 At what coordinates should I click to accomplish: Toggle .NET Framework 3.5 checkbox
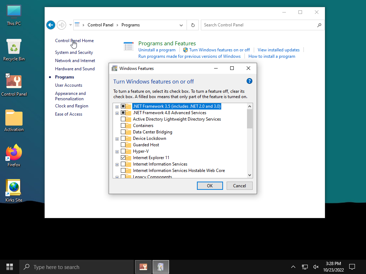pos(123,106)
